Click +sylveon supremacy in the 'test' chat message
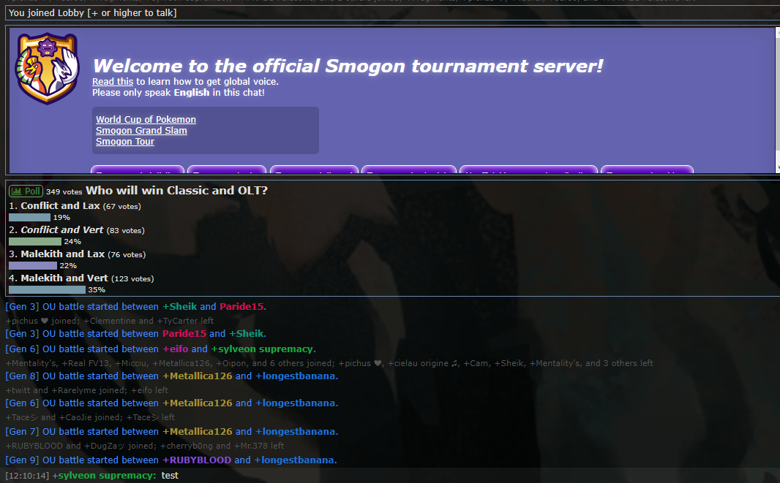 click(x=104, y=476)
